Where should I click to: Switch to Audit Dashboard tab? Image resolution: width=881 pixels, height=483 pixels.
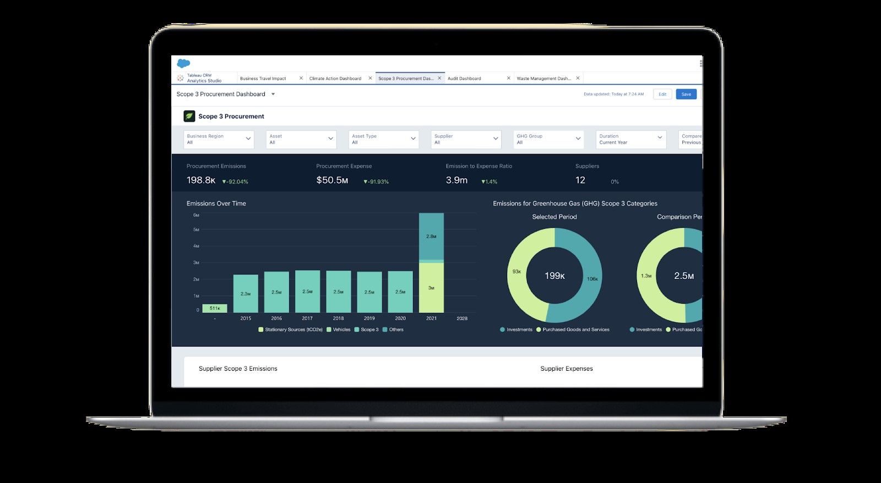(x=464, y=79)
